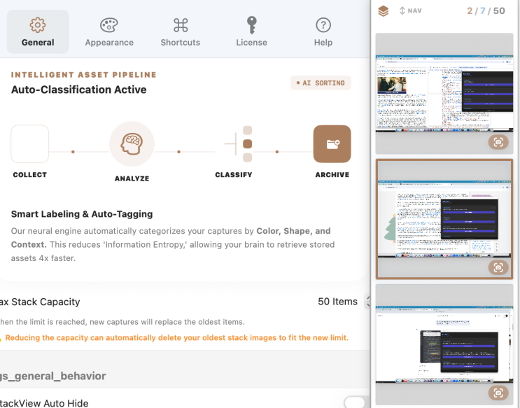The image size is (520, 408).
Task: Toggle the StackView Auto Hide switch
Action: (x=357, y=402)
